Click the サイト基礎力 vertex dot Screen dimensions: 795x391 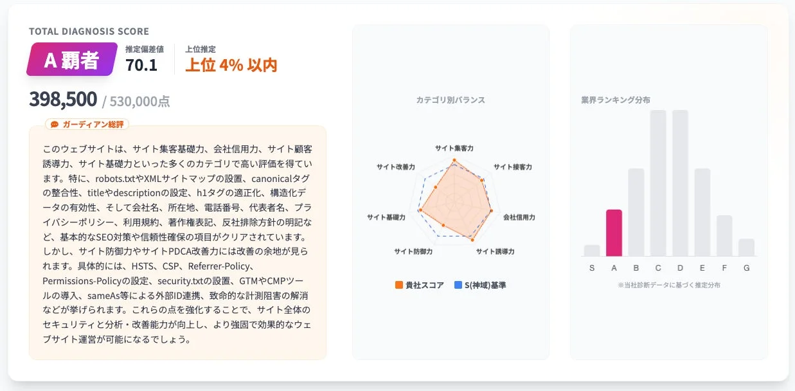[x=420, y=210]
